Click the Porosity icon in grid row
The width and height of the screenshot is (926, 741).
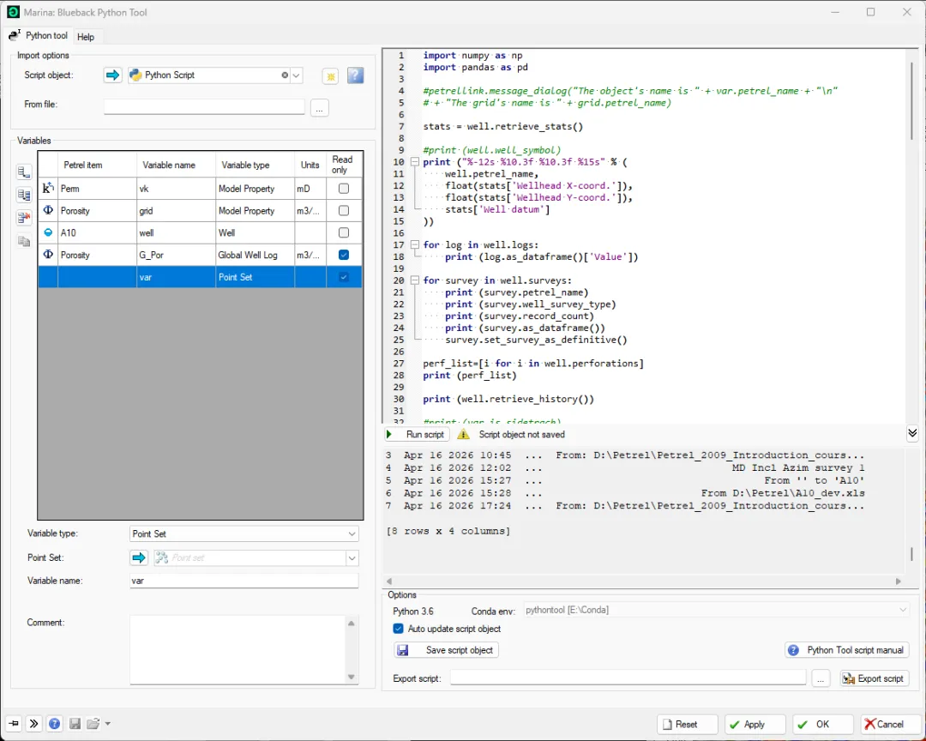pyautogui.click(x=48, y=210)
